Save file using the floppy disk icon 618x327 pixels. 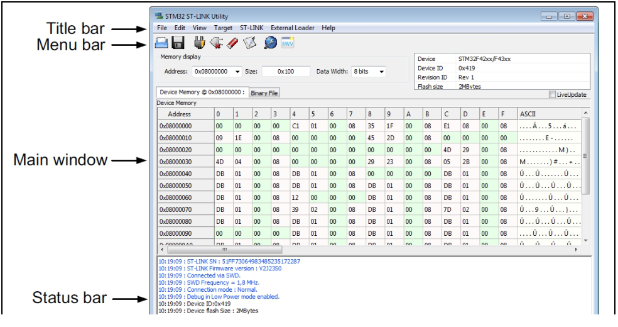click(178, 43)
